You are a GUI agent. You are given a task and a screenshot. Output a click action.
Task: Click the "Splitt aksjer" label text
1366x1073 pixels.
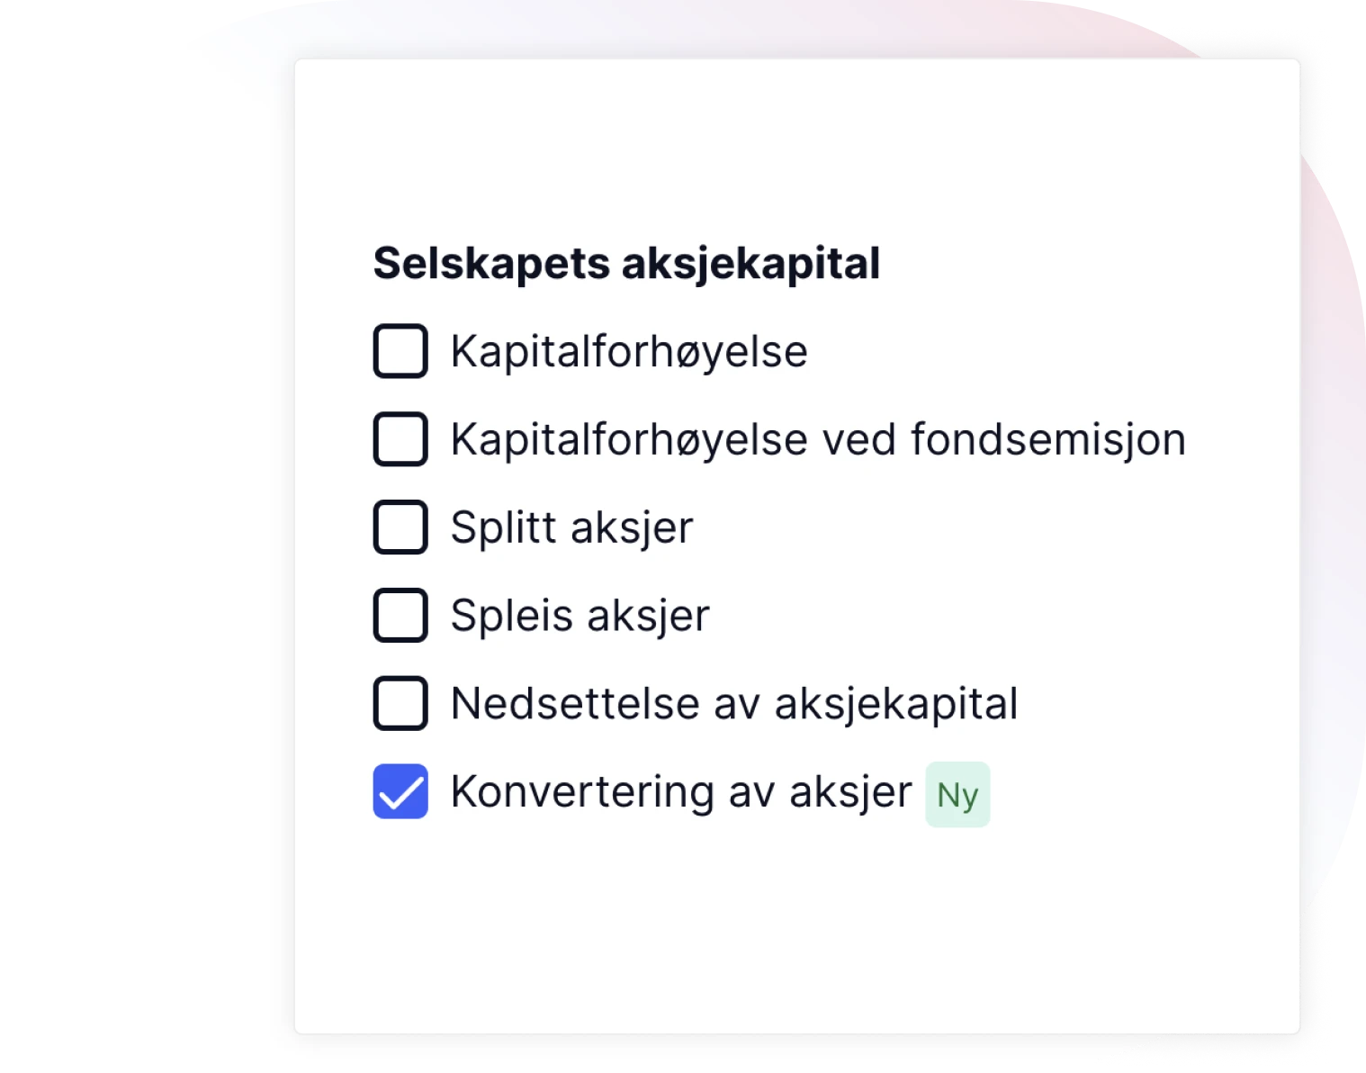pyautogui.click(x=572, y=527)
